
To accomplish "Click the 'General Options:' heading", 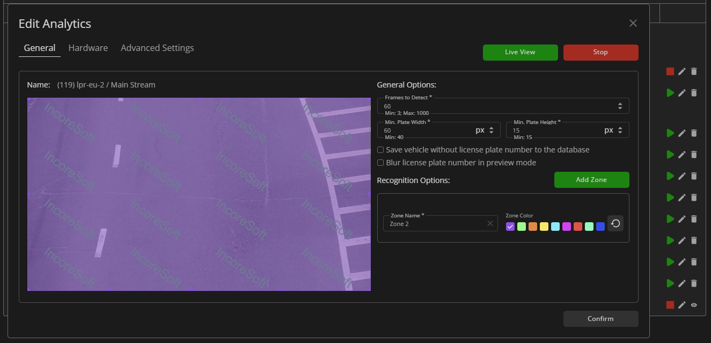I will tap(407, 85).
